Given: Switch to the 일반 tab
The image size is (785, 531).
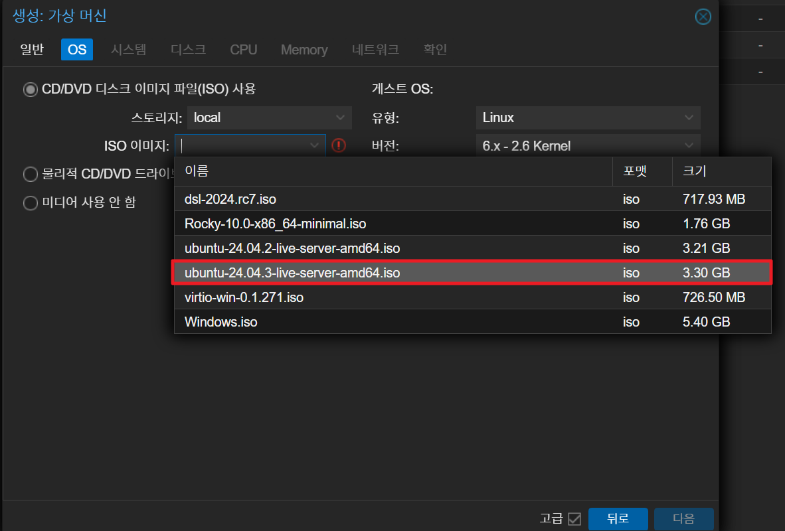Looking at the screenshot, I should coord(32,50).
